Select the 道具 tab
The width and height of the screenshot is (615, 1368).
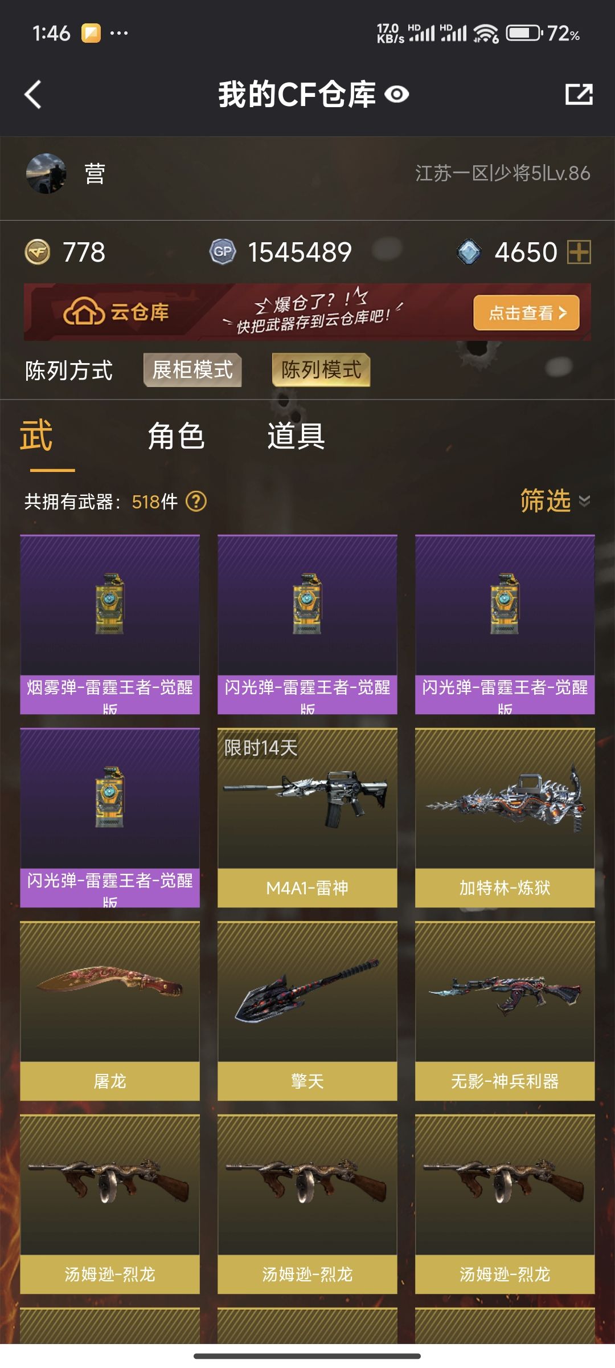pyautogui.click(x=296, y=437)
